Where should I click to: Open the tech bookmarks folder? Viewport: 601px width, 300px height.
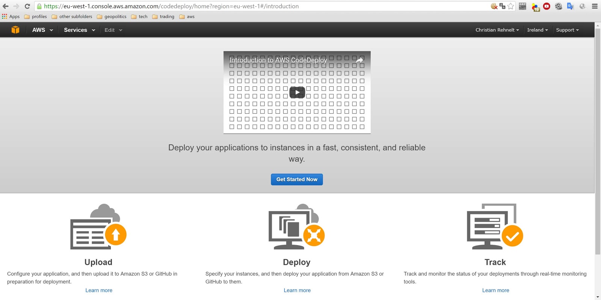(139, 17)
